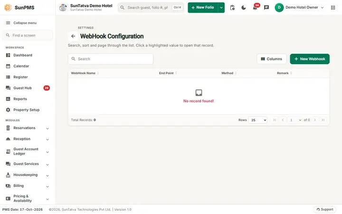The image size is (342, 214).
Task: Open the Rows per page dropdown
Action: (x=258, y=120)
